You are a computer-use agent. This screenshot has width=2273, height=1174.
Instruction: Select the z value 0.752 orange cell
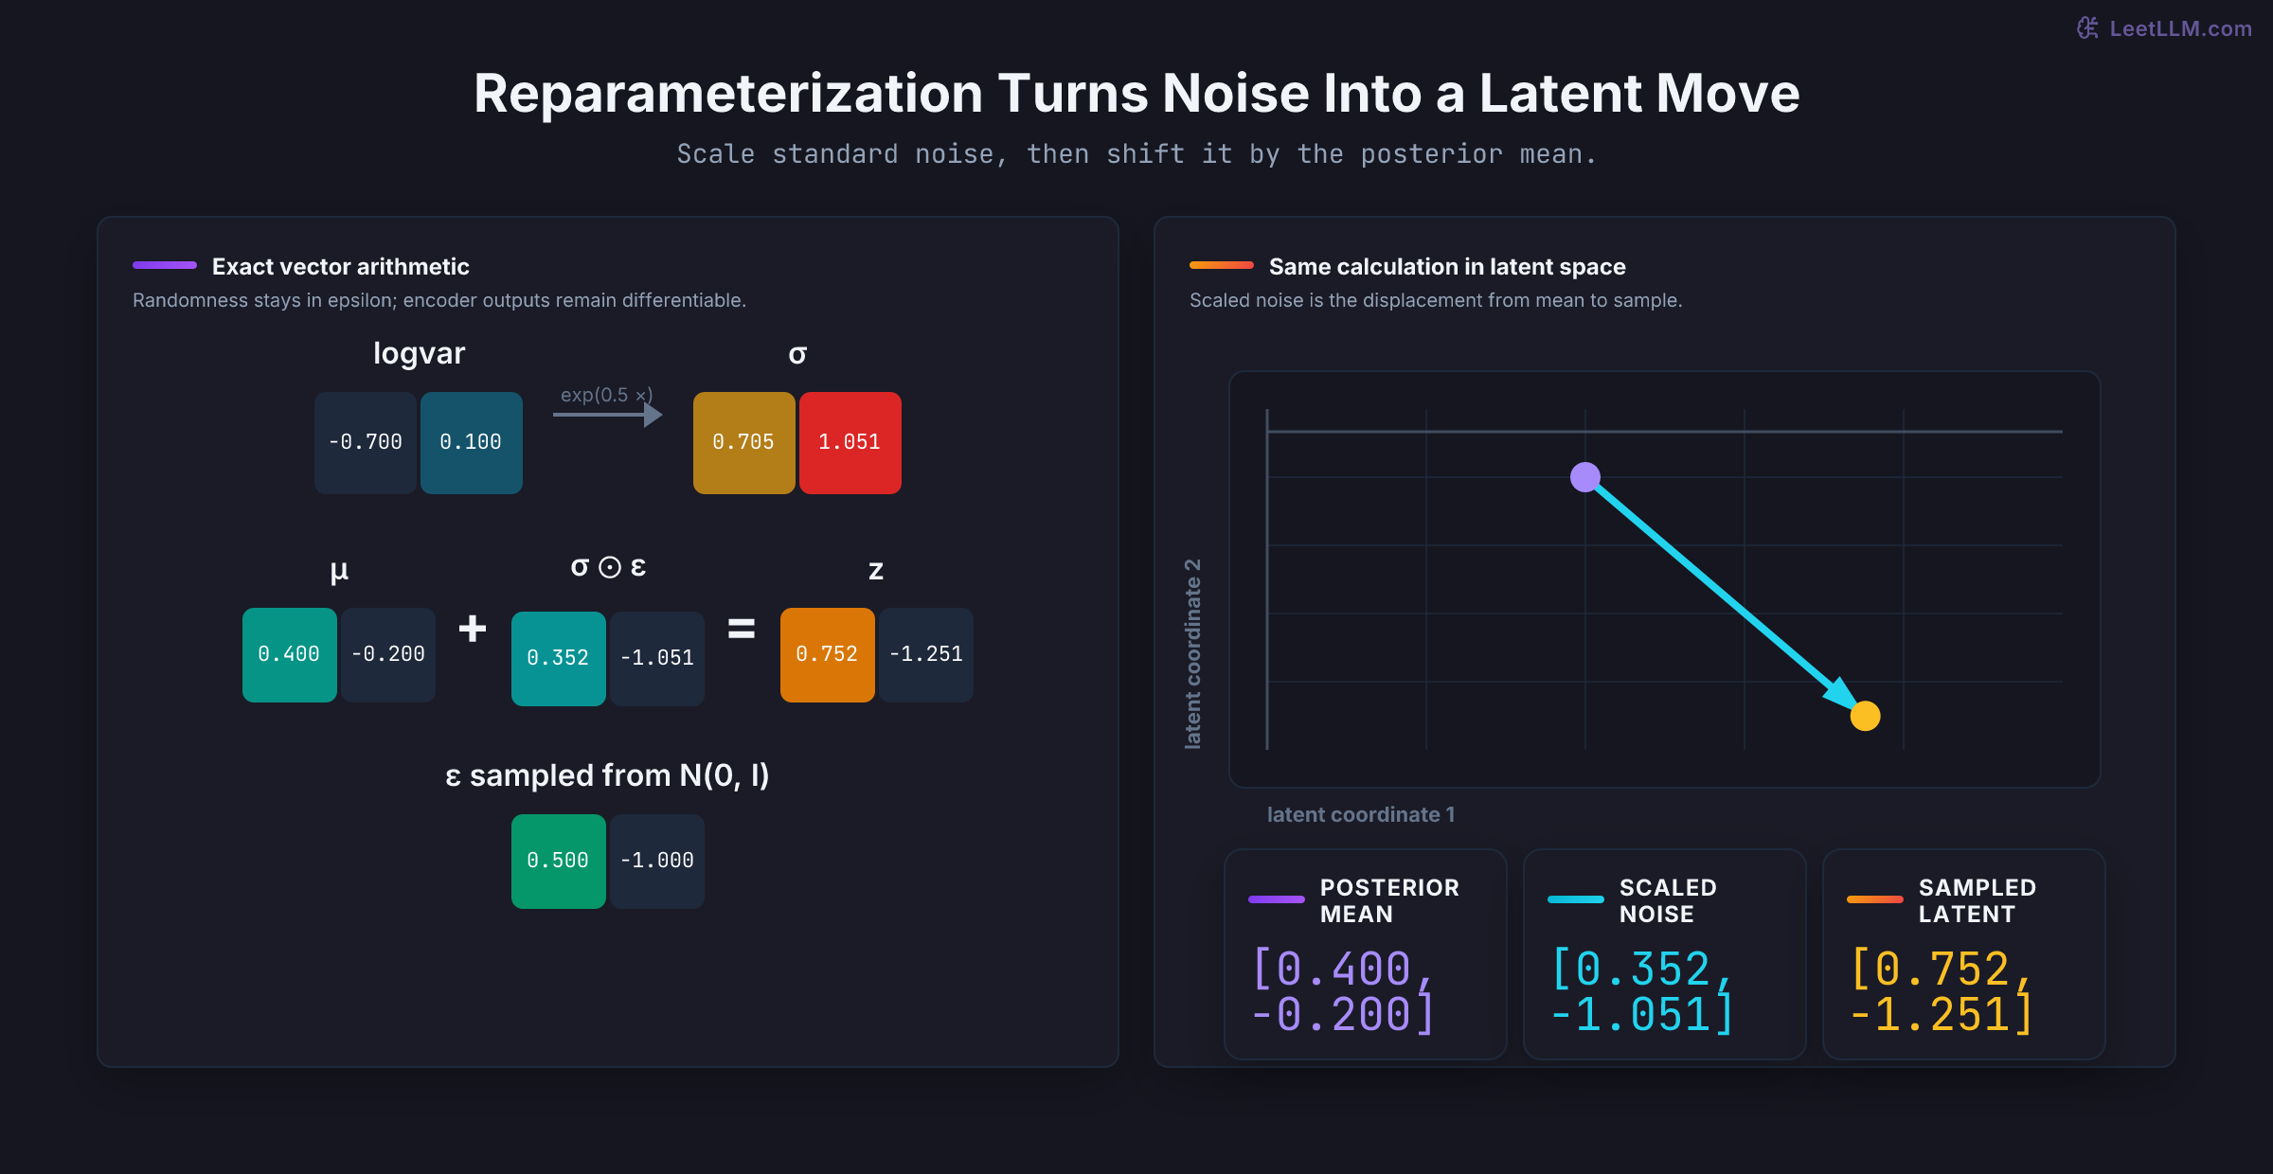[827, 654]
